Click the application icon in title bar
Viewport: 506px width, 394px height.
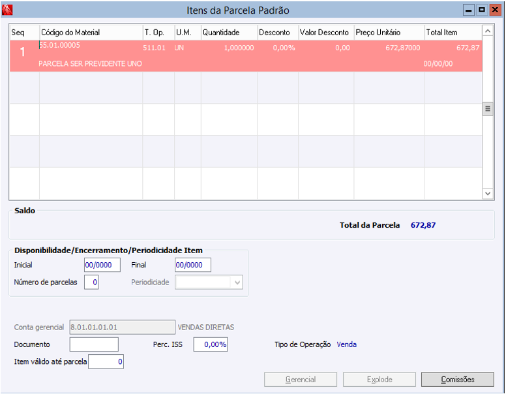7,10
